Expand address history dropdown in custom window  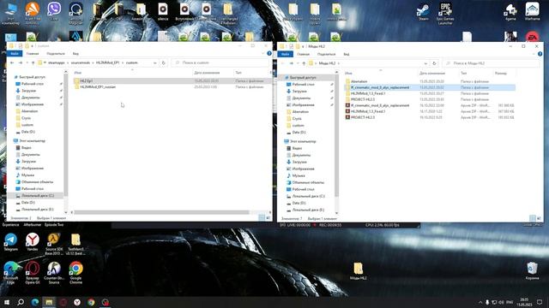point(154,62)
